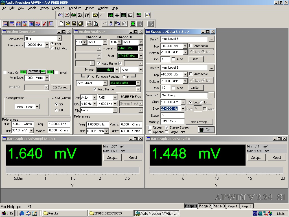Click Data 1 Limits... button
Viewport: 289px width, 217px height.
point(196,59)
